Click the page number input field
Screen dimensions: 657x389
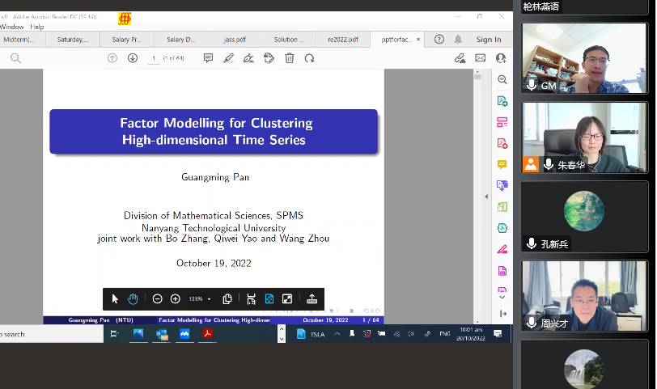(154, 58)
